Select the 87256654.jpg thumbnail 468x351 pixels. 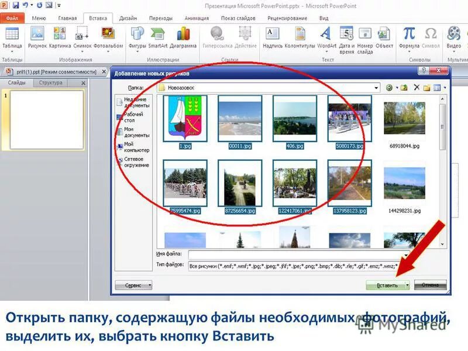pos(240,183)
